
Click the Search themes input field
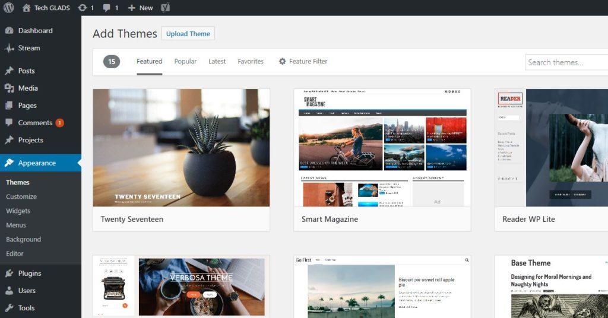(566, 62)
